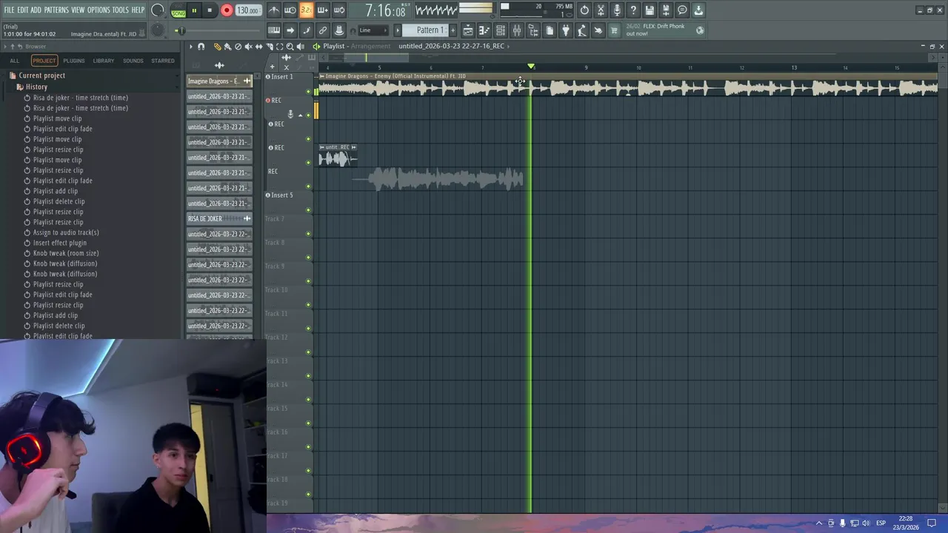The image size is (948, 533).
Task: Open the channel rack view icon
Action: tap(501, 30)
